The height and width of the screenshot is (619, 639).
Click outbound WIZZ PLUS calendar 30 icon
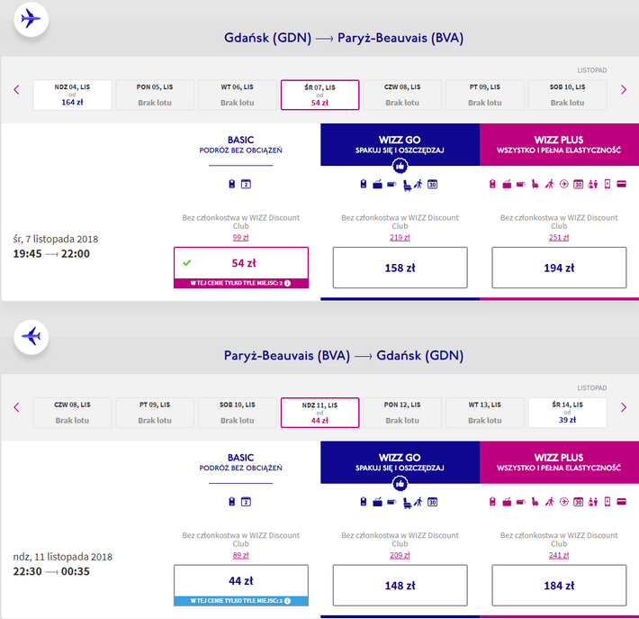(579, 185)
